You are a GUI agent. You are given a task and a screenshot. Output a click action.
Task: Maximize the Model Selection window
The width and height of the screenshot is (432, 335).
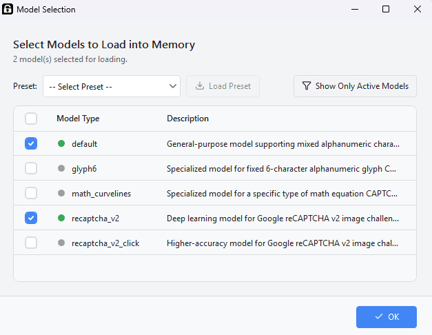click(386, 9)
